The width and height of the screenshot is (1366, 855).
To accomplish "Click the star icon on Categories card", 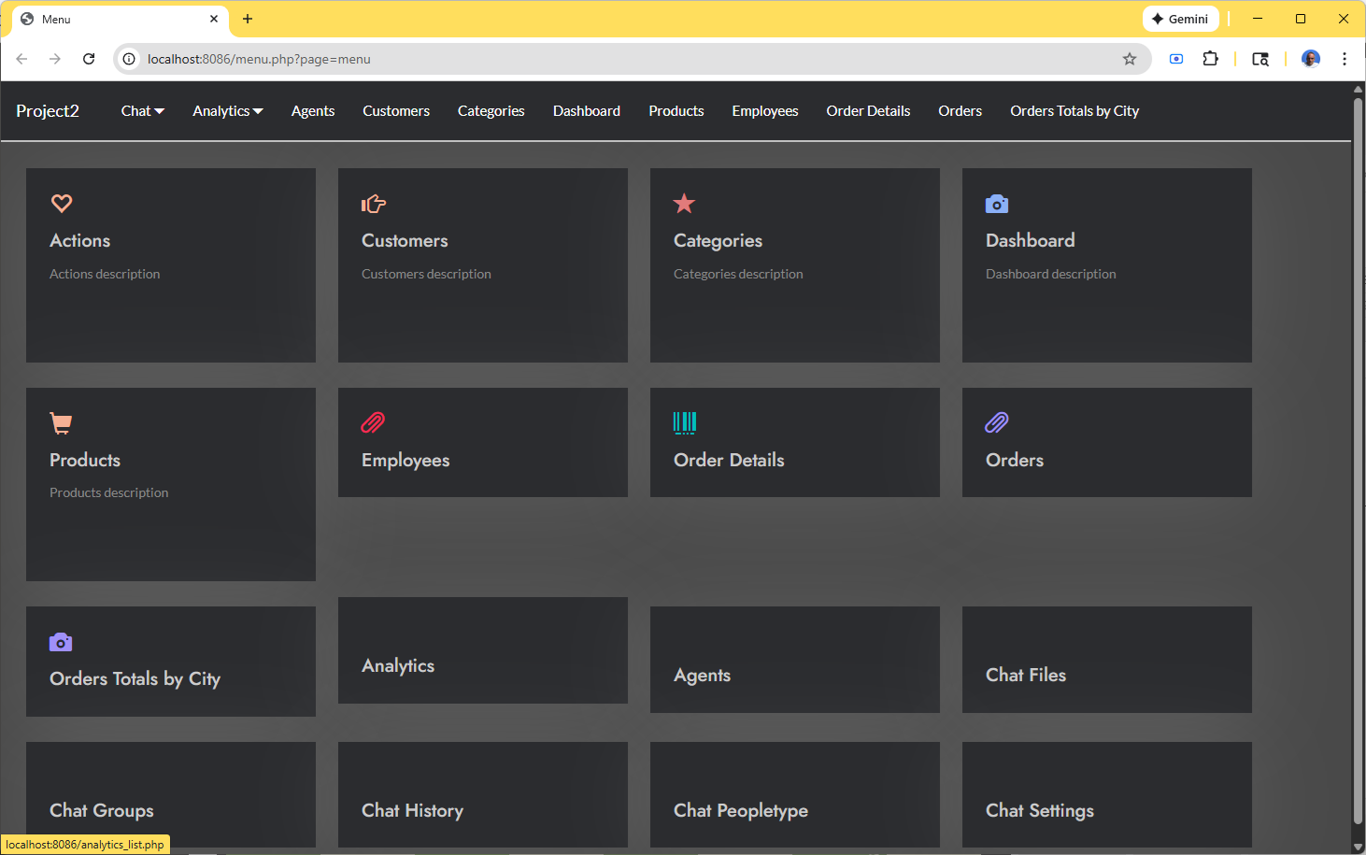I will [x=684, y=204].
